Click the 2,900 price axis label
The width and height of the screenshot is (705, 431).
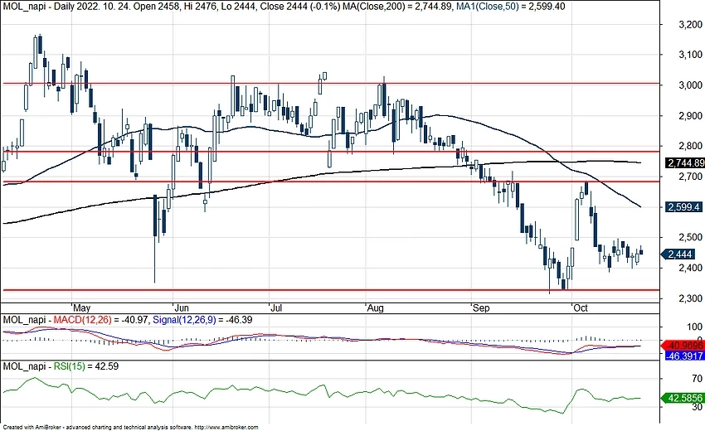tap(690, 116)
